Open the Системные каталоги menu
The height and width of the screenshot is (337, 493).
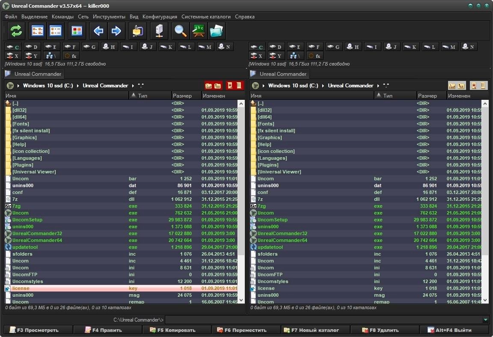(x=206, y=17)
